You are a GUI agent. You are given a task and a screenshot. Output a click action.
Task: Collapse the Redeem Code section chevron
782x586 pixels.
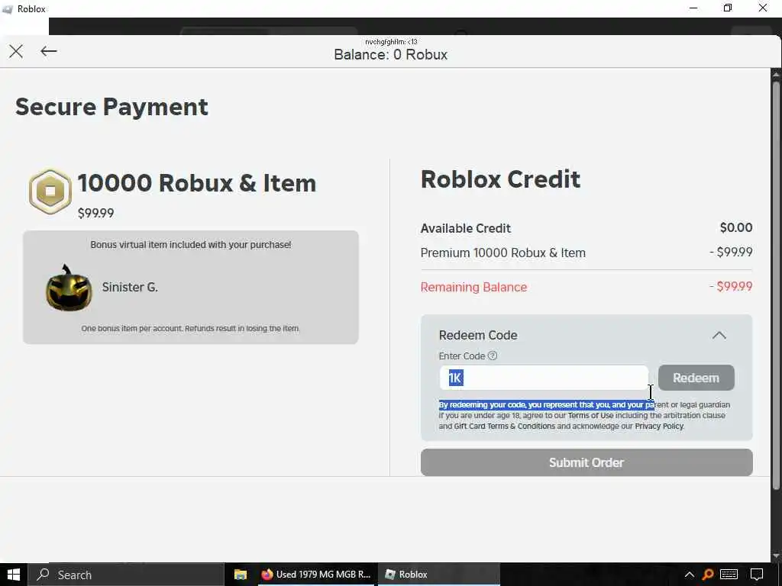(x=719, y=336)
